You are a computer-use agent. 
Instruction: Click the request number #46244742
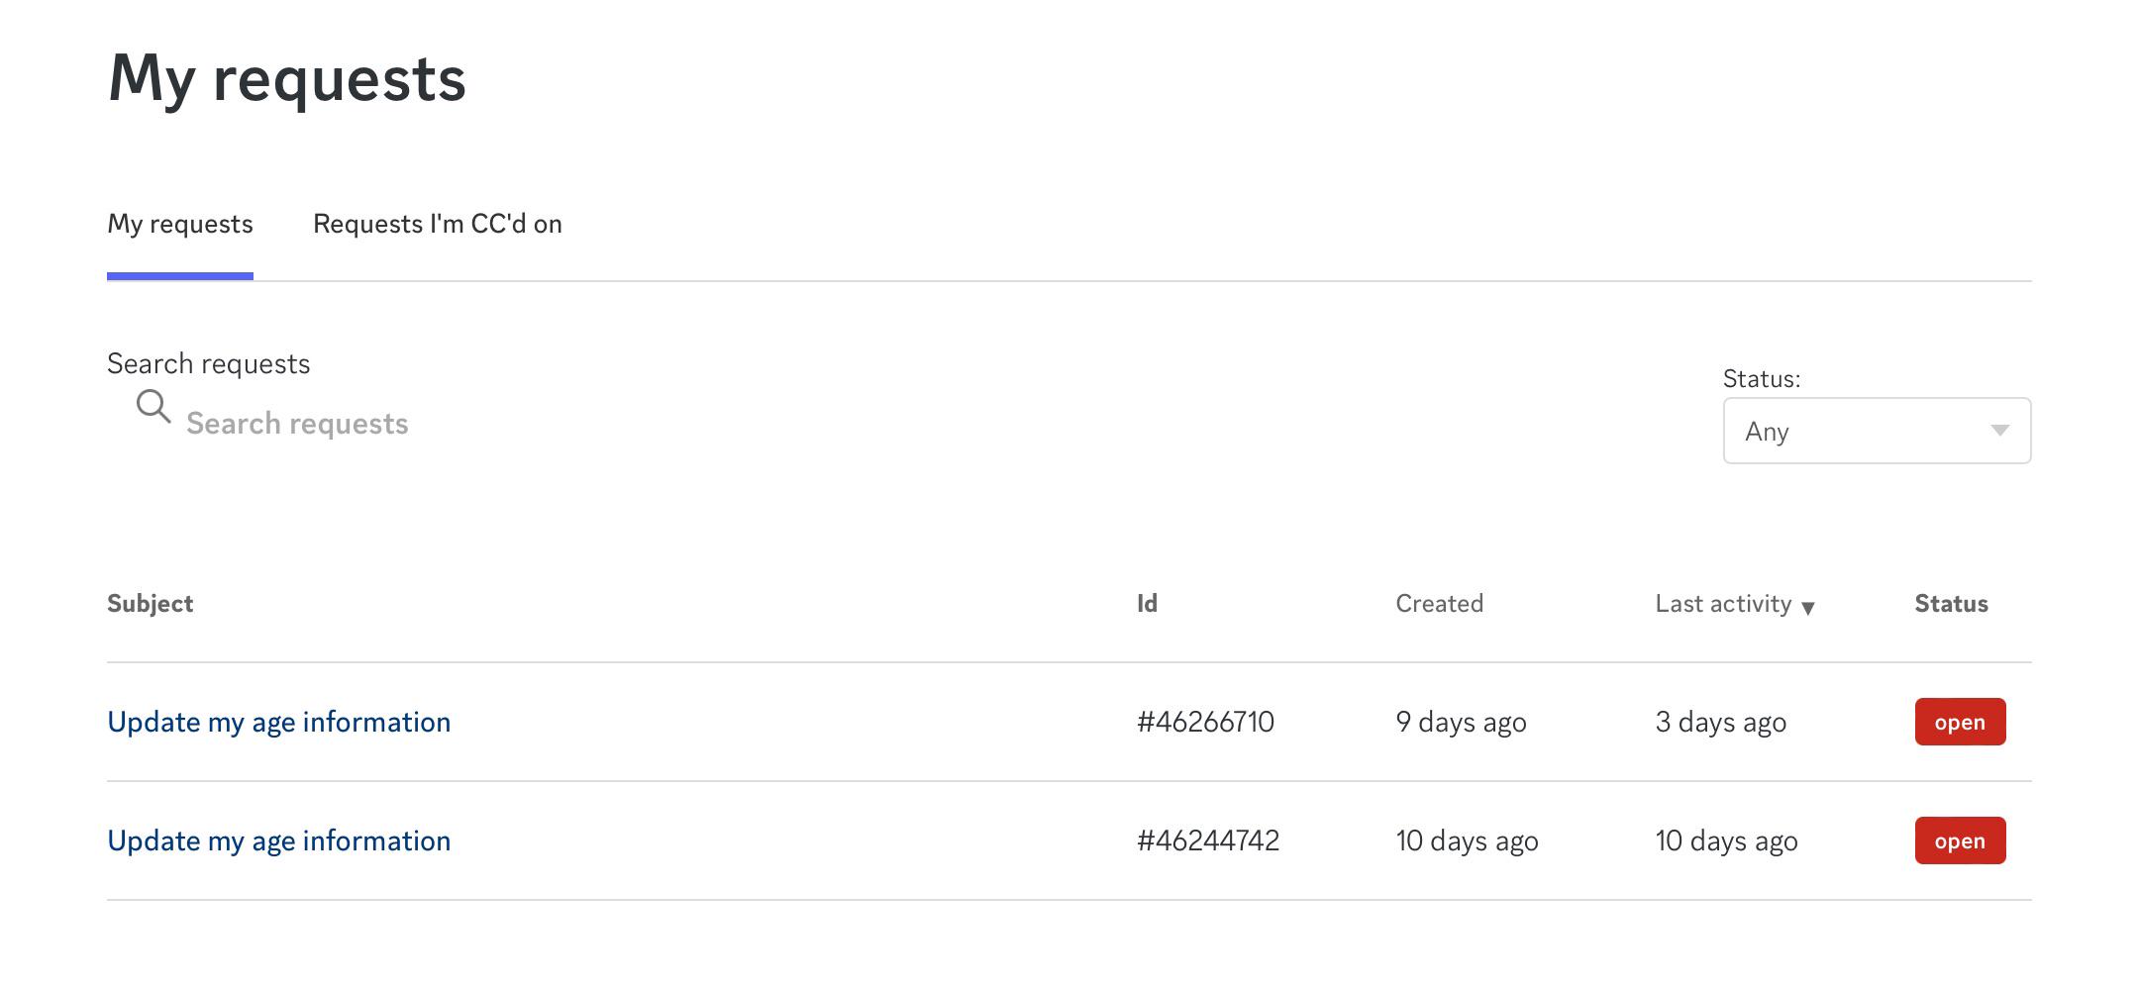(x=1208, y=841)
